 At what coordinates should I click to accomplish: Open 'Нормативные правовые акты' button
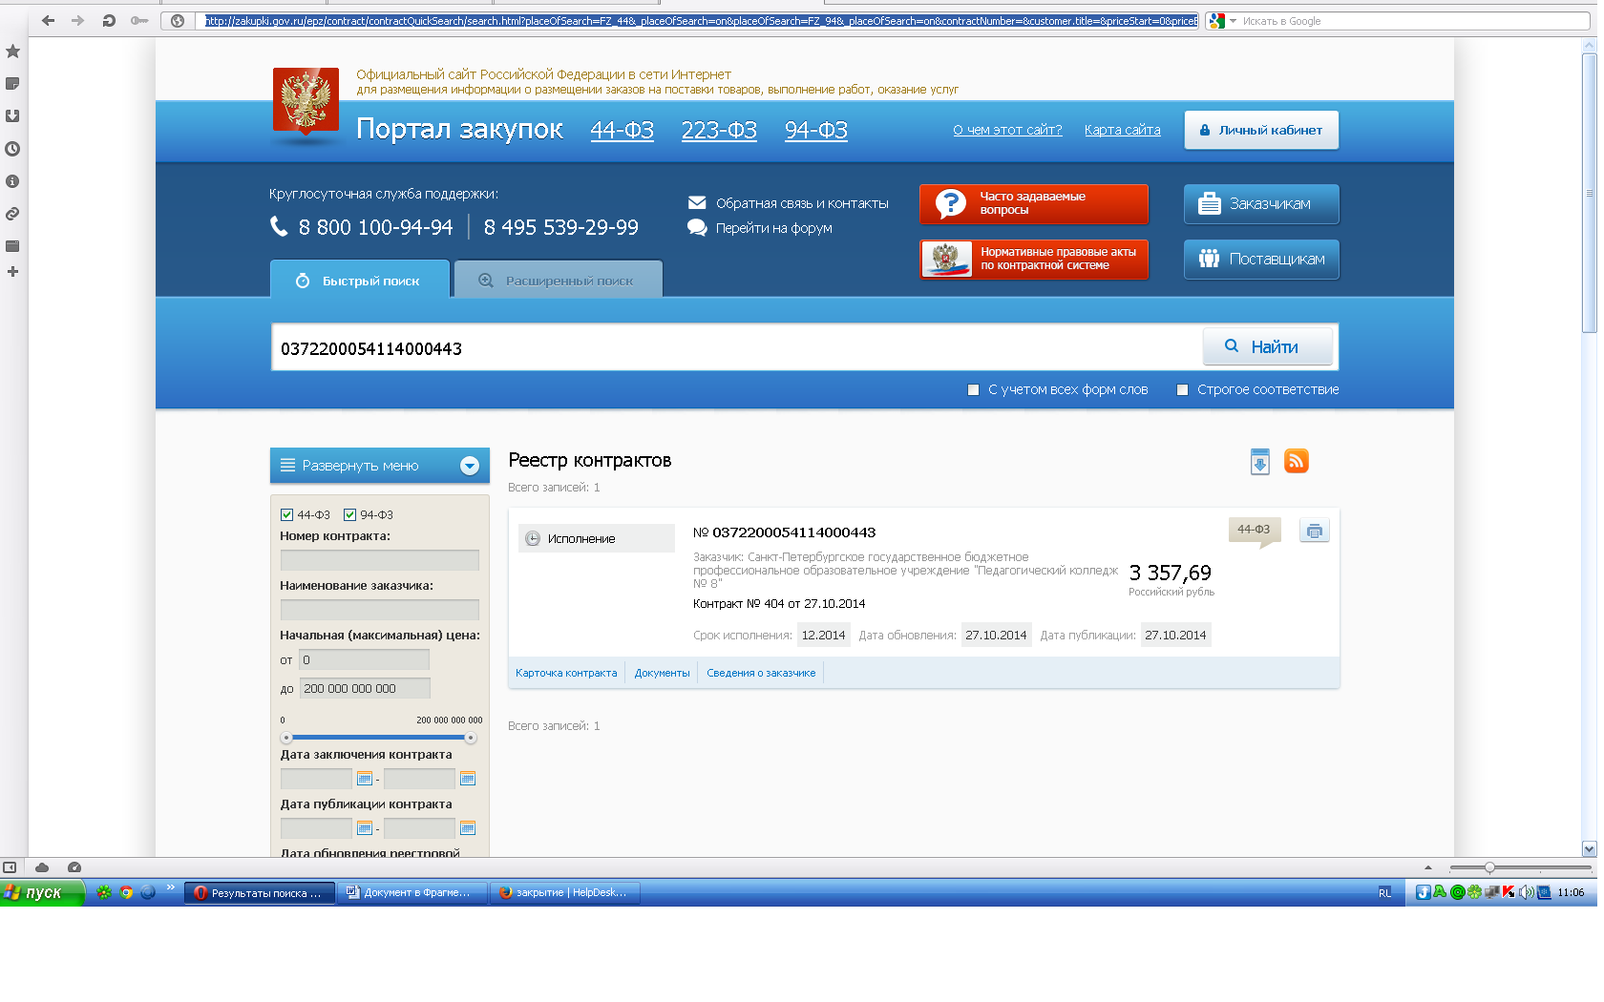(x=1034, y=260)
